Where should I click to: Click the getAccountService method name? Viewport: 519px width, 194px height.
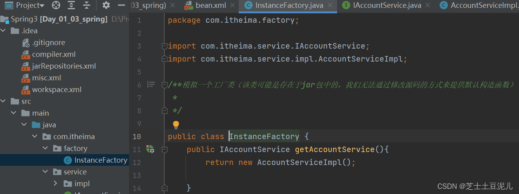point(335,150)
